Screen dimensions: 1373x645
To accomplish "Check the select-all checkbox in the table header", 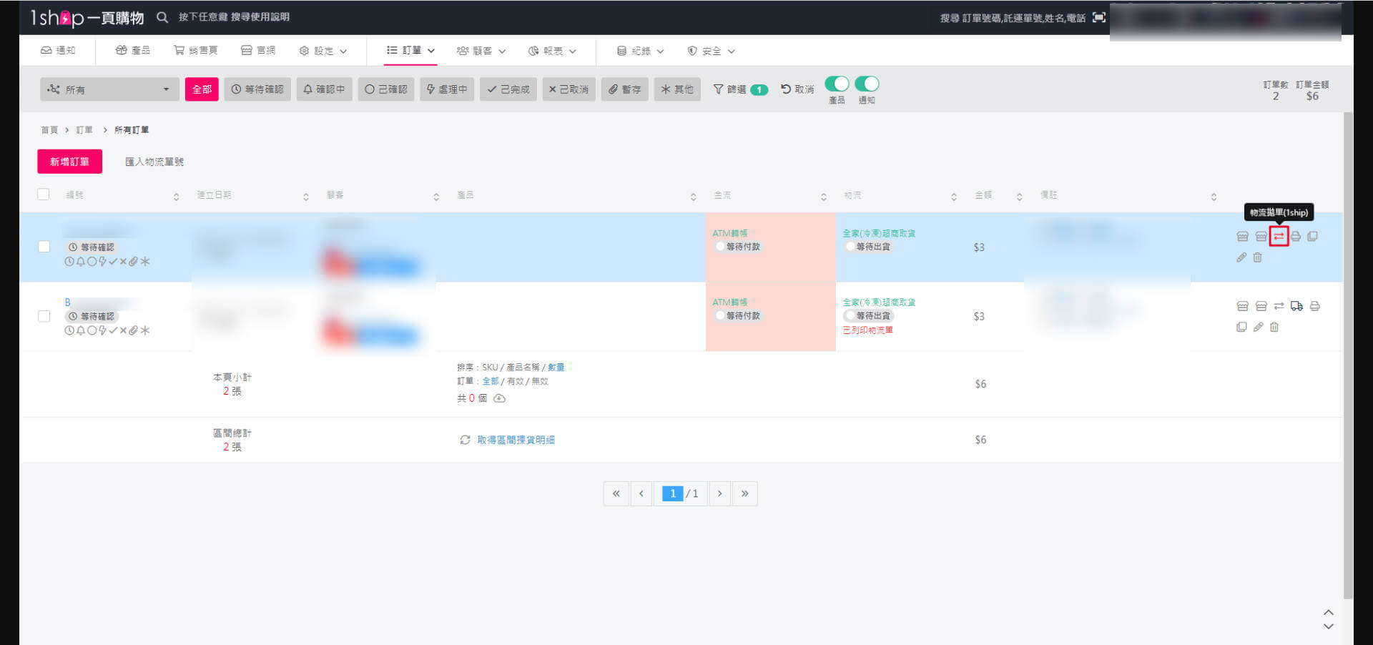I will click(44, 194).
